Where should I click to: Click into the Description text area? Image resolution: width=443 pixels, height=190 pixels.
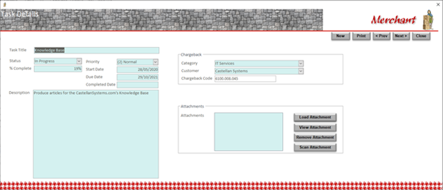coord(96,134)
